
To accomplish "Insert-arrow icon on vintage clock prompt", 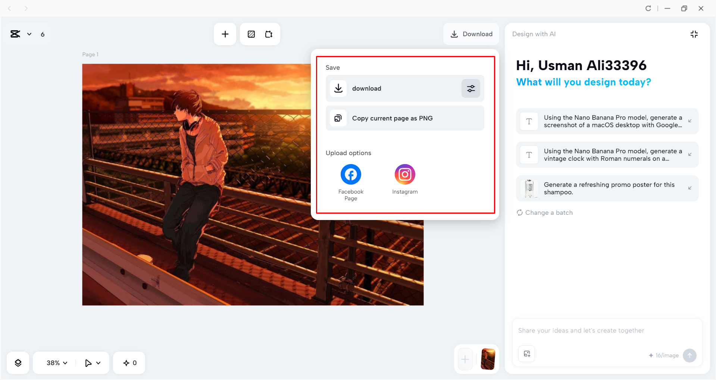I will click(x=690, y=154).
